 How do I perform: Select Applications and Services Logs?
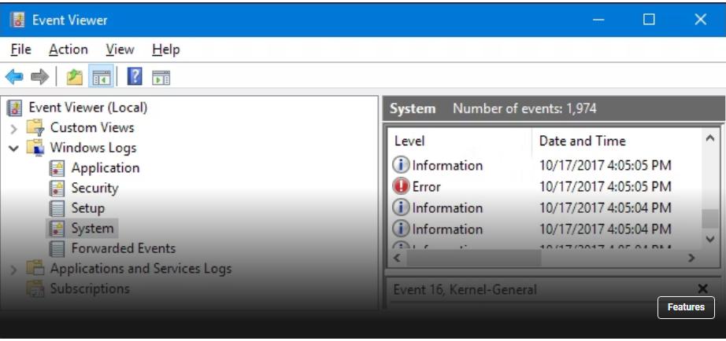click(x=141, y=269)
